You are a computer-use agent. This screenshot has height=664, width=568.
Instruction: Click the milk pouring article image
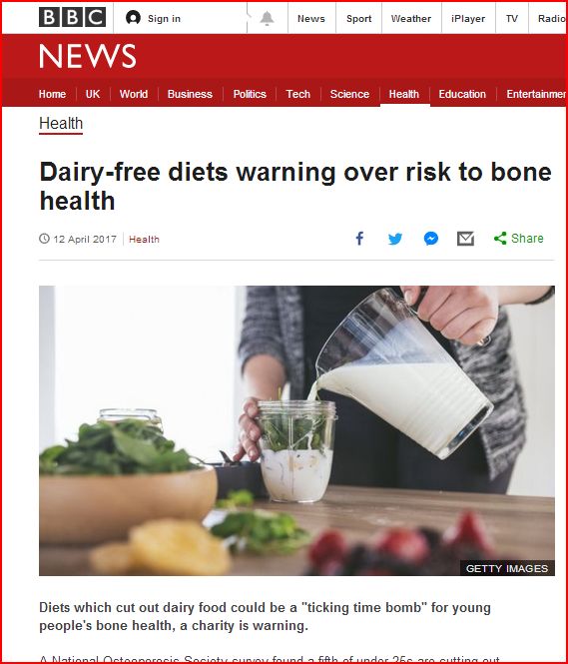(296, 430)
